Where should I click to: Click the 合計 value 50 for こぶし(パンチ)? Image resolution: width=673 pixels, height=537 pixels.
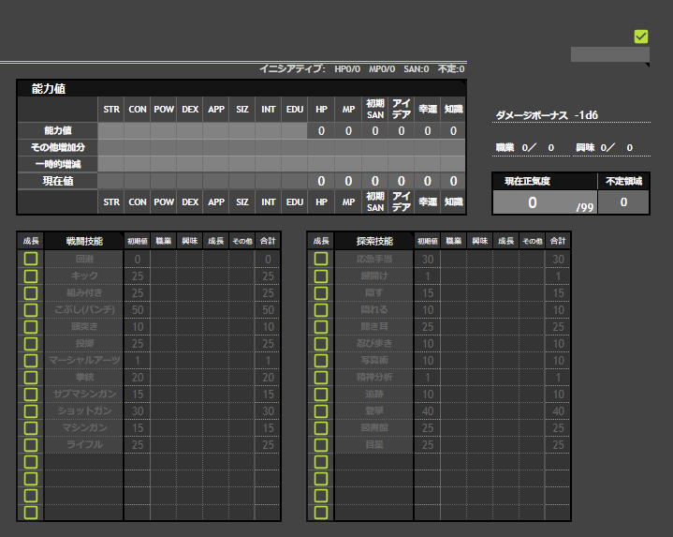tap(268, 310)
